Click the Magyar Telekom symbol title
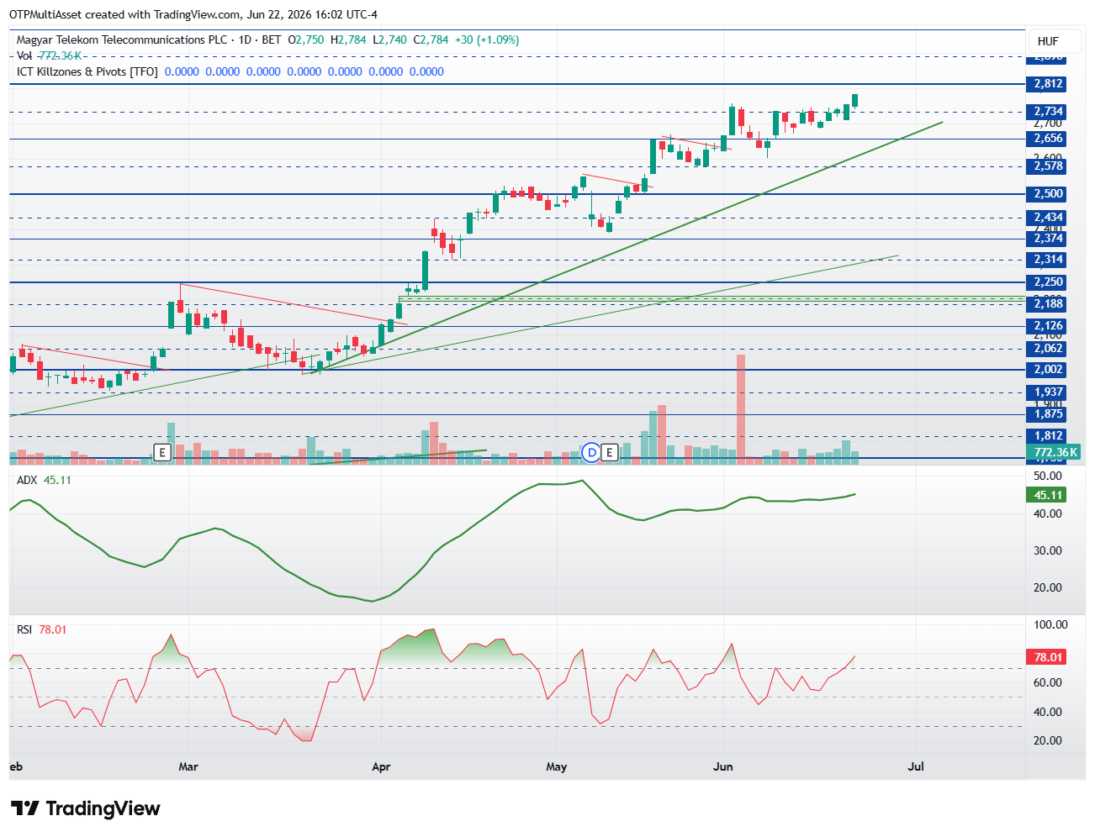 click(x=122, y=39)
